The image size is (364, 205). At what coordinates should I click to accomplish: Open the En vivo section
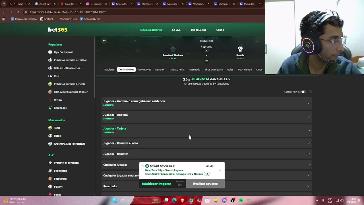click(176, 30)
